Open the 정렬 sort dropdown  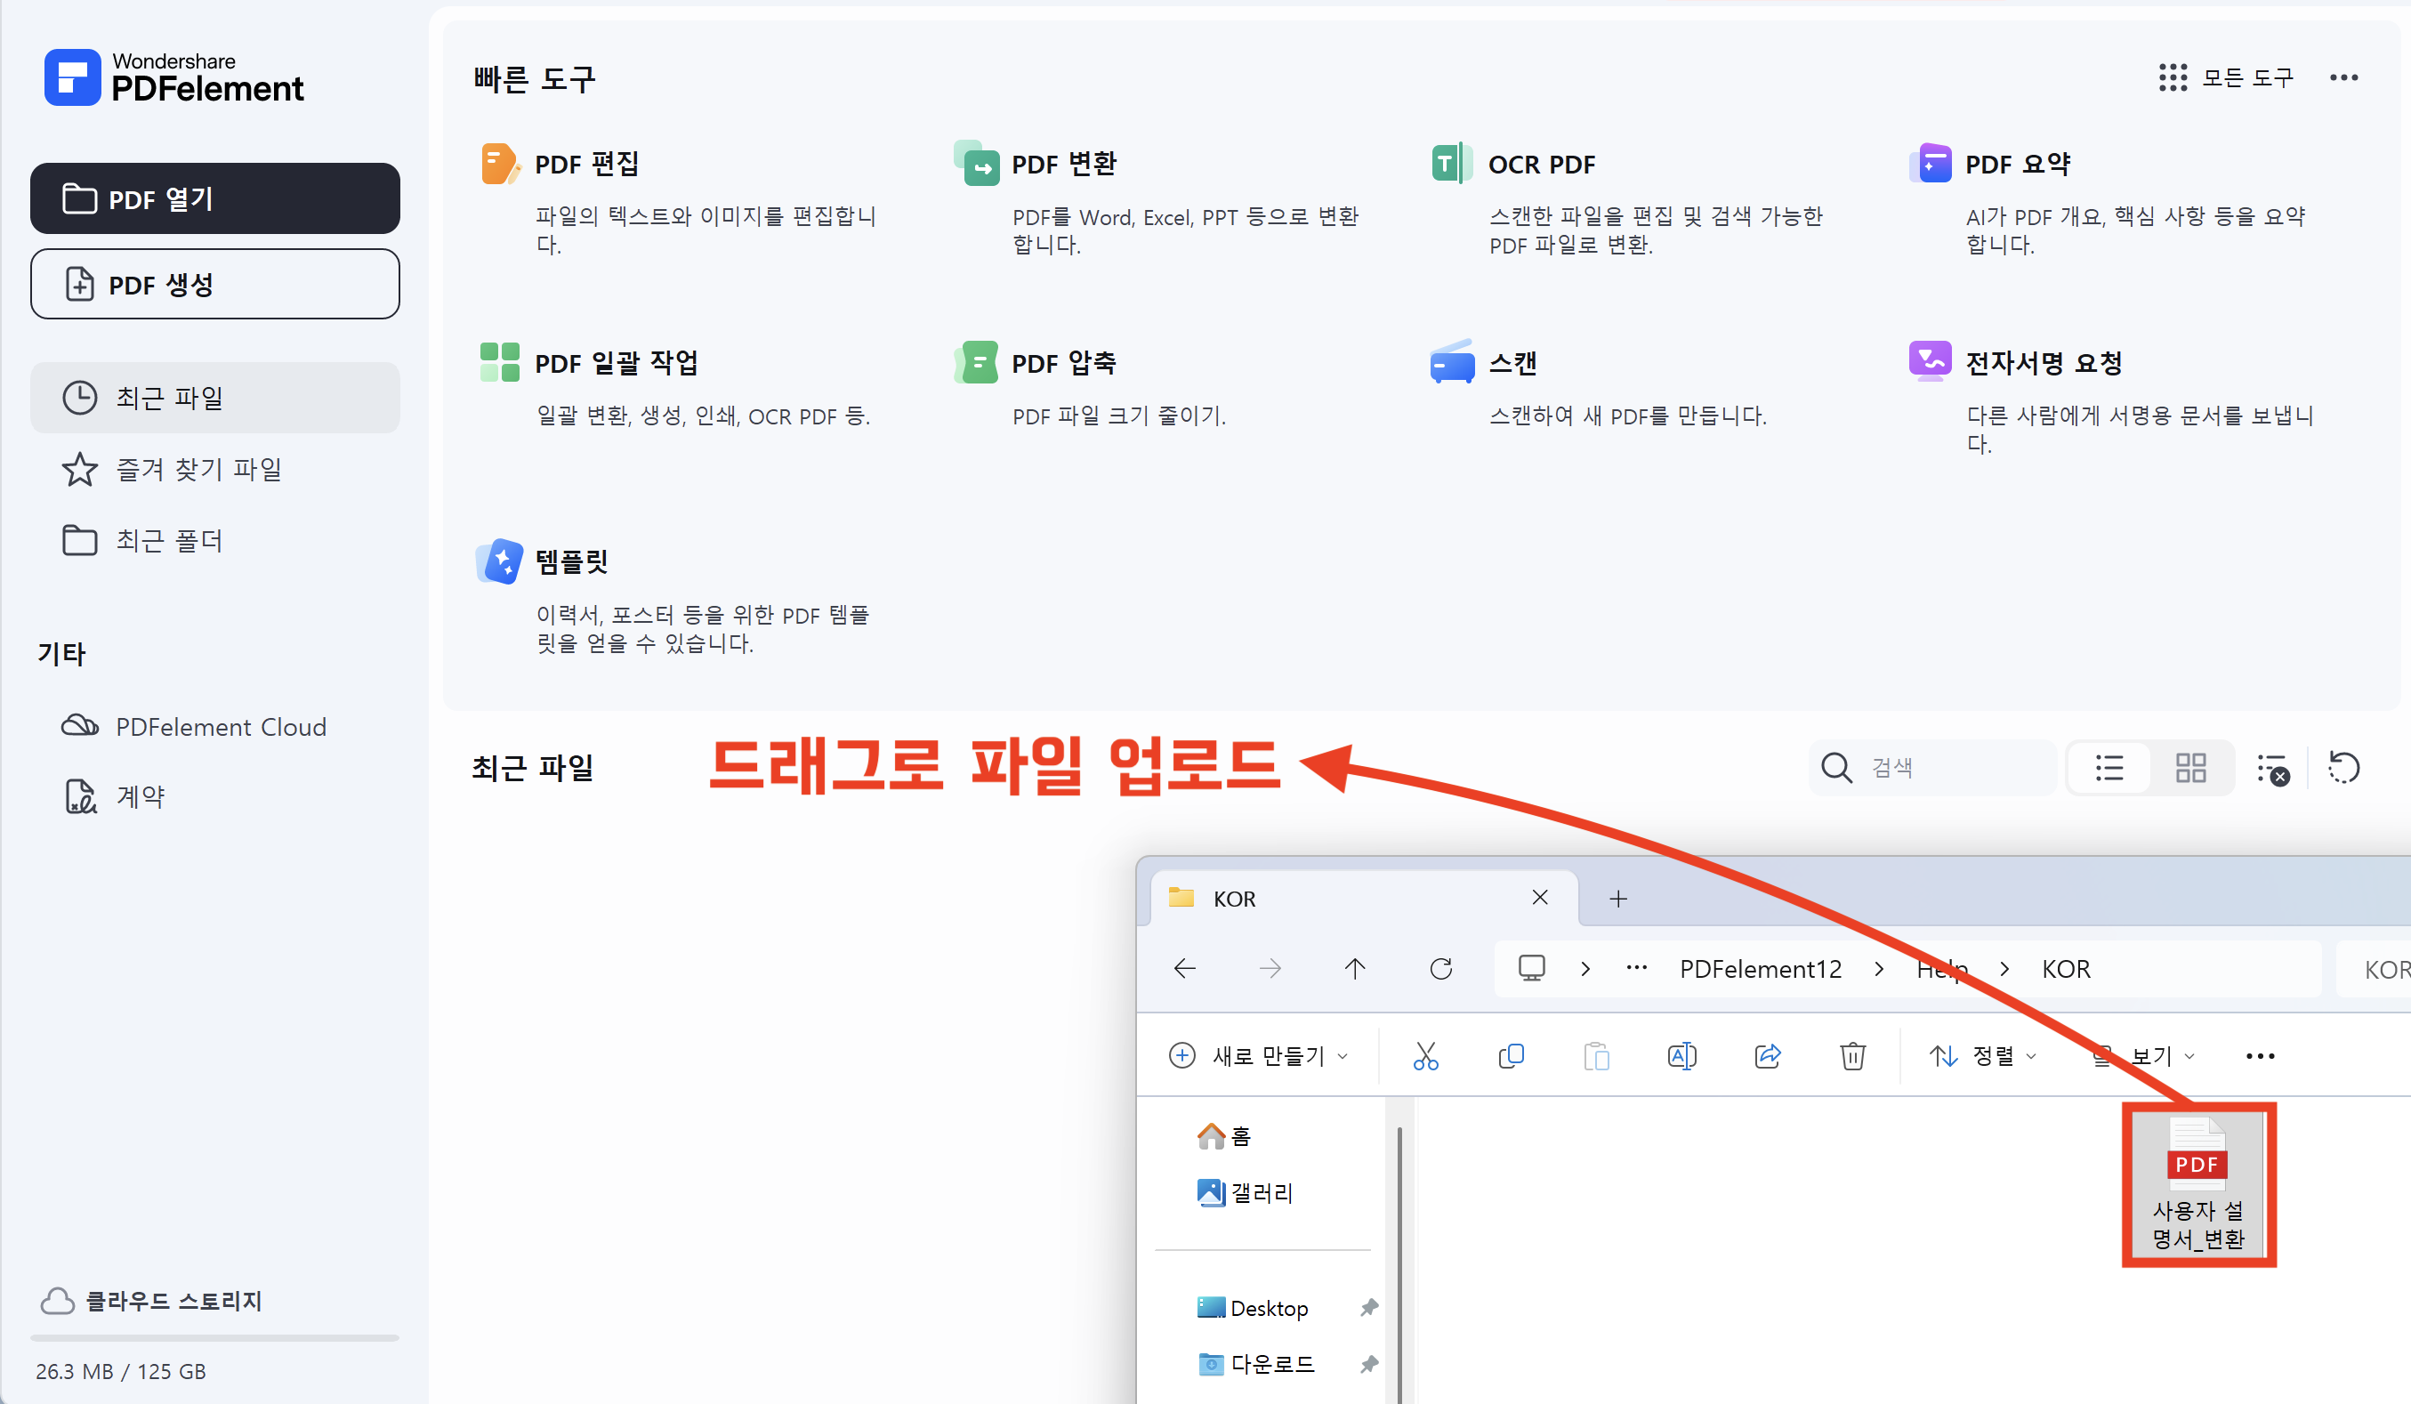(x=1983, y=1055)
